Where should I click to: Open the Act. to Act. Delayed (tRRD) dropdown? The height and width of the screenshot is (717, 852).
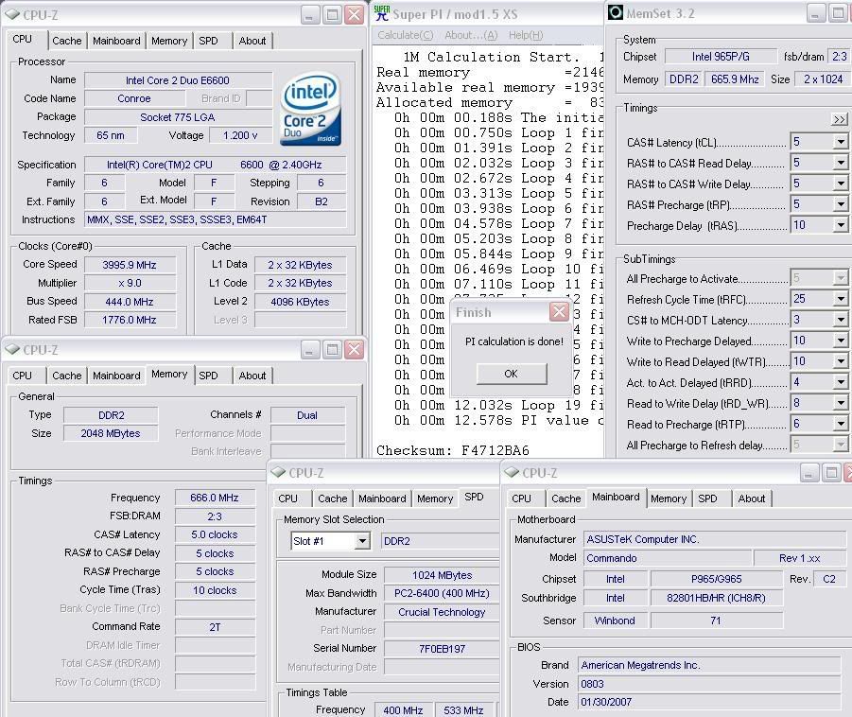840,382
